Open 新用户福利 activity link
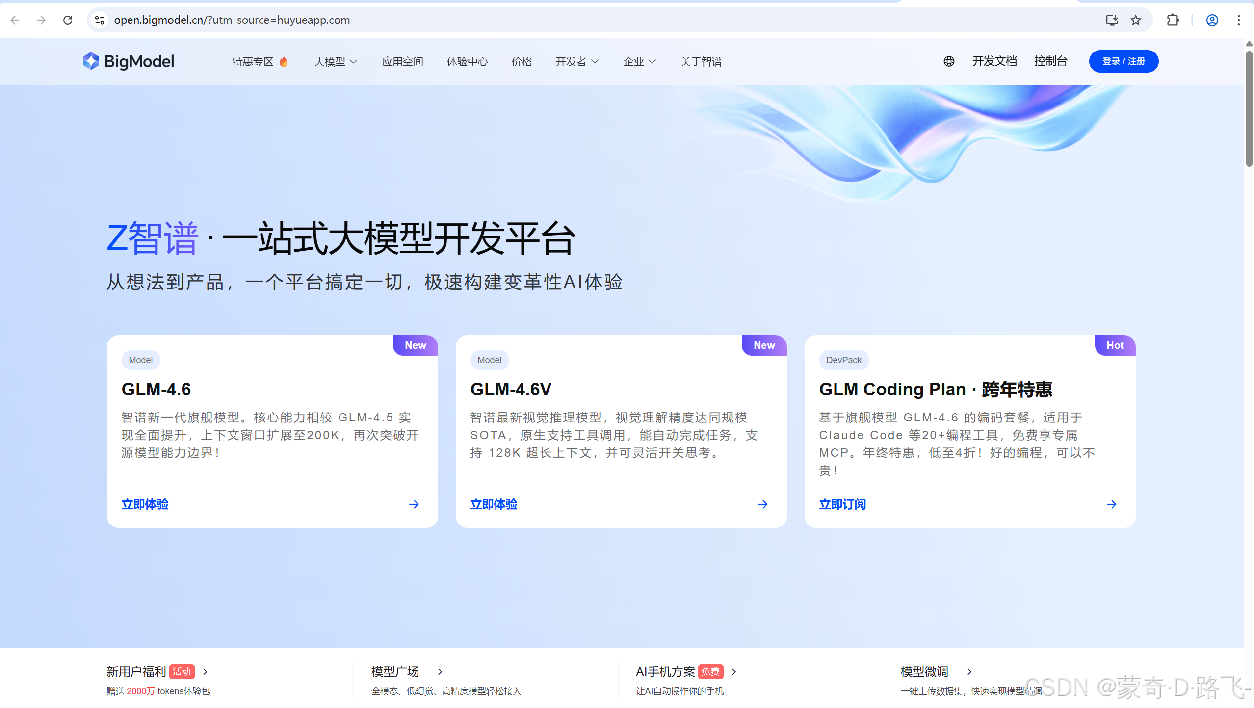The height and width of the screenshot is (708, 1254). (136, 671)
